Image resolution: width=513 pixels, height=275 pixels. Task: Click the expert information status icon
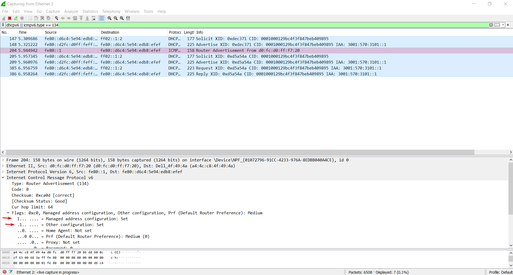coord(5,272)
